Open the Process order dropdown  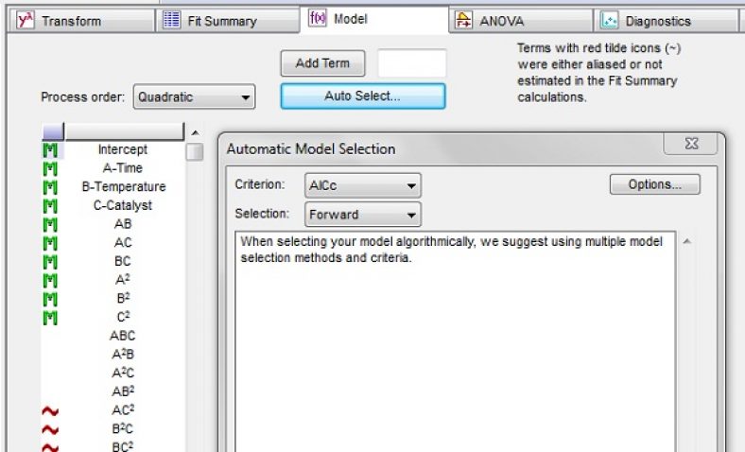pyautogui.click(x=194, y=96)
